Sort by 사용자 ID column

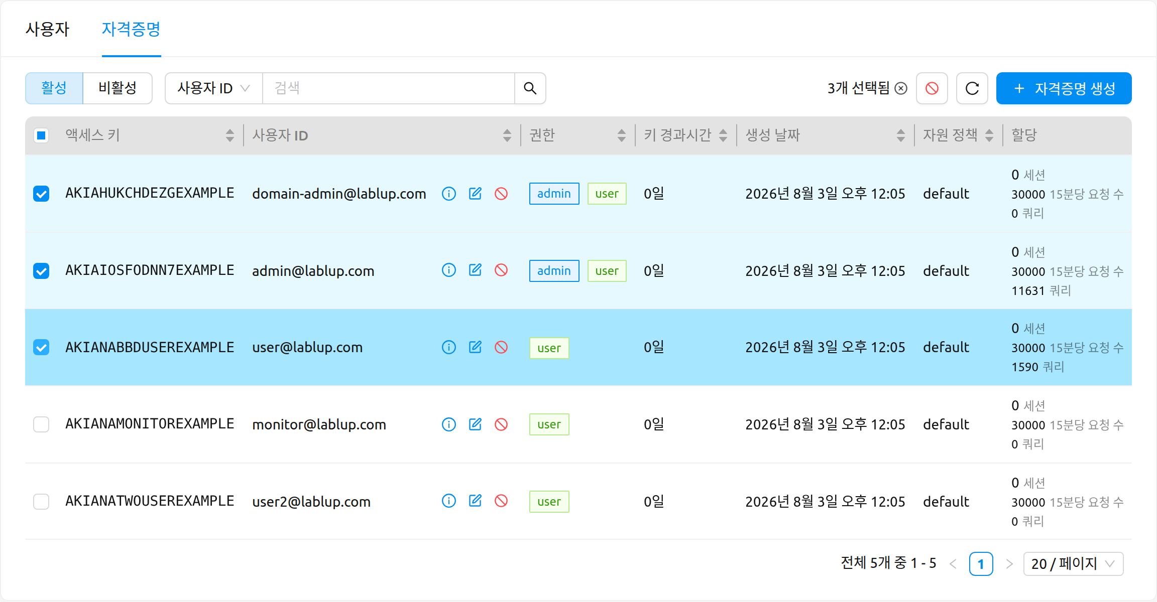point(507,135)
